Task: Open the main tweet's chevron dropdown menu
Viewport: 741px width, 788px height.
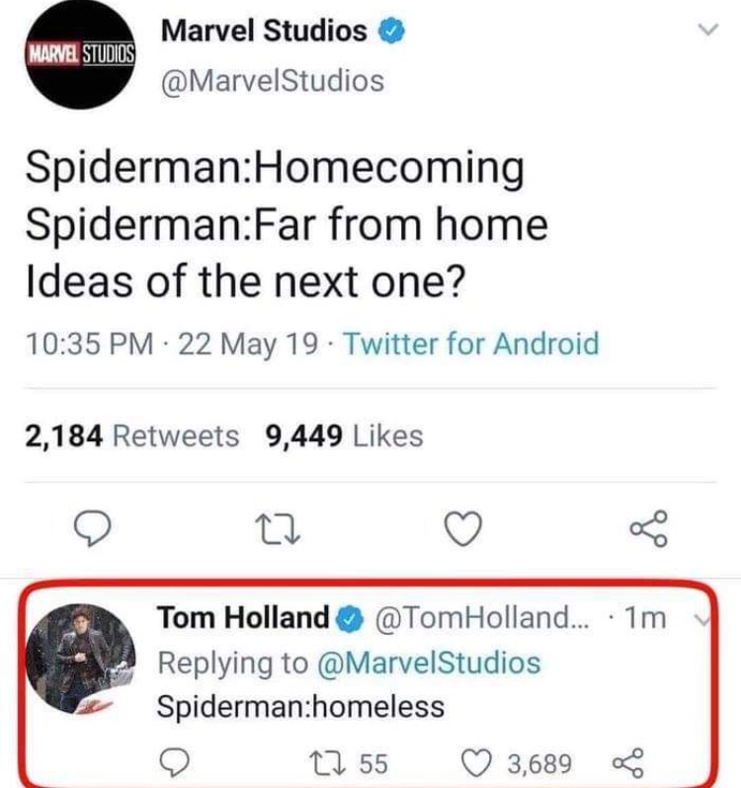Action: [706, 32]
